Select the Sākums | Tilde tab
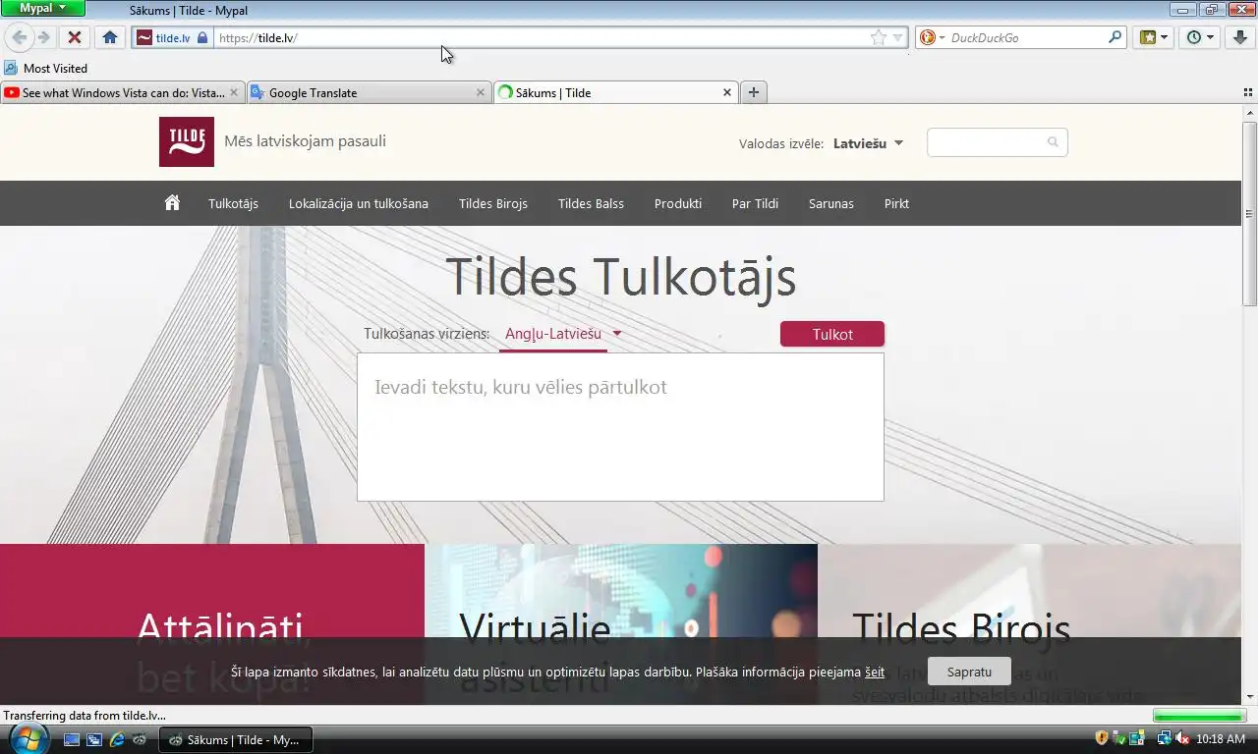 point(614,92)
